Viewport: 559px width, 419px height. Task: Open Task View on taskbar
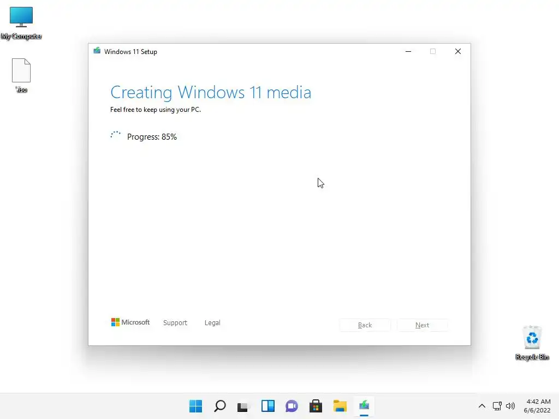coord(243,406)
